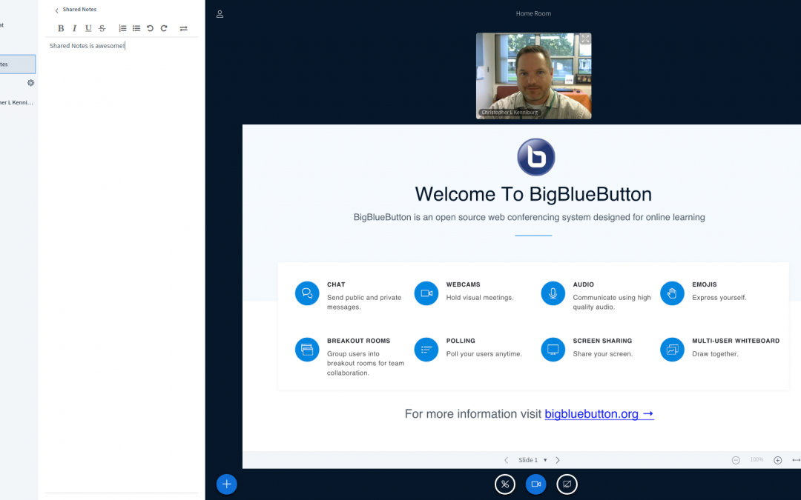Reset zoom with 100% label

point(756,460)
